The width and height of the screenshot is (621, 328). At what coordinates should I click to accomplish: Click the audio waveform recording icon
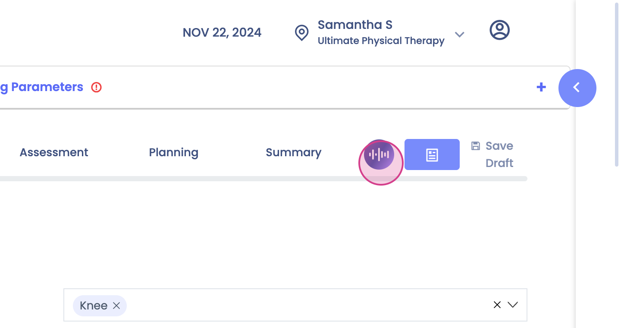click(379, 155)
